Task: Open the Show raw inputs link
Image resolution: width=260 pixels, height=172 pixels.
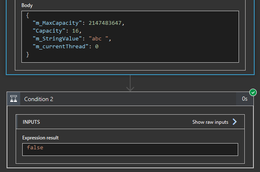Action: tap(210, 122)
